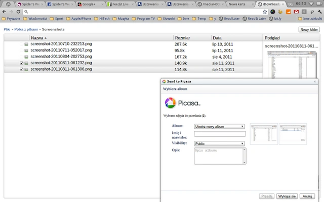Click the orange extension icon in toolbar
Image resolution: width=324 pixels, height=202 pixels.
288,12
